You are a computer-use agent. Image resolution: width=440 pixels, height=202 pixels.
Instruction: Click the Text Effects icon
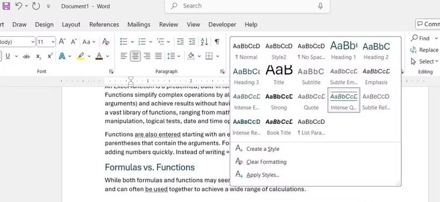click(62, 56)
